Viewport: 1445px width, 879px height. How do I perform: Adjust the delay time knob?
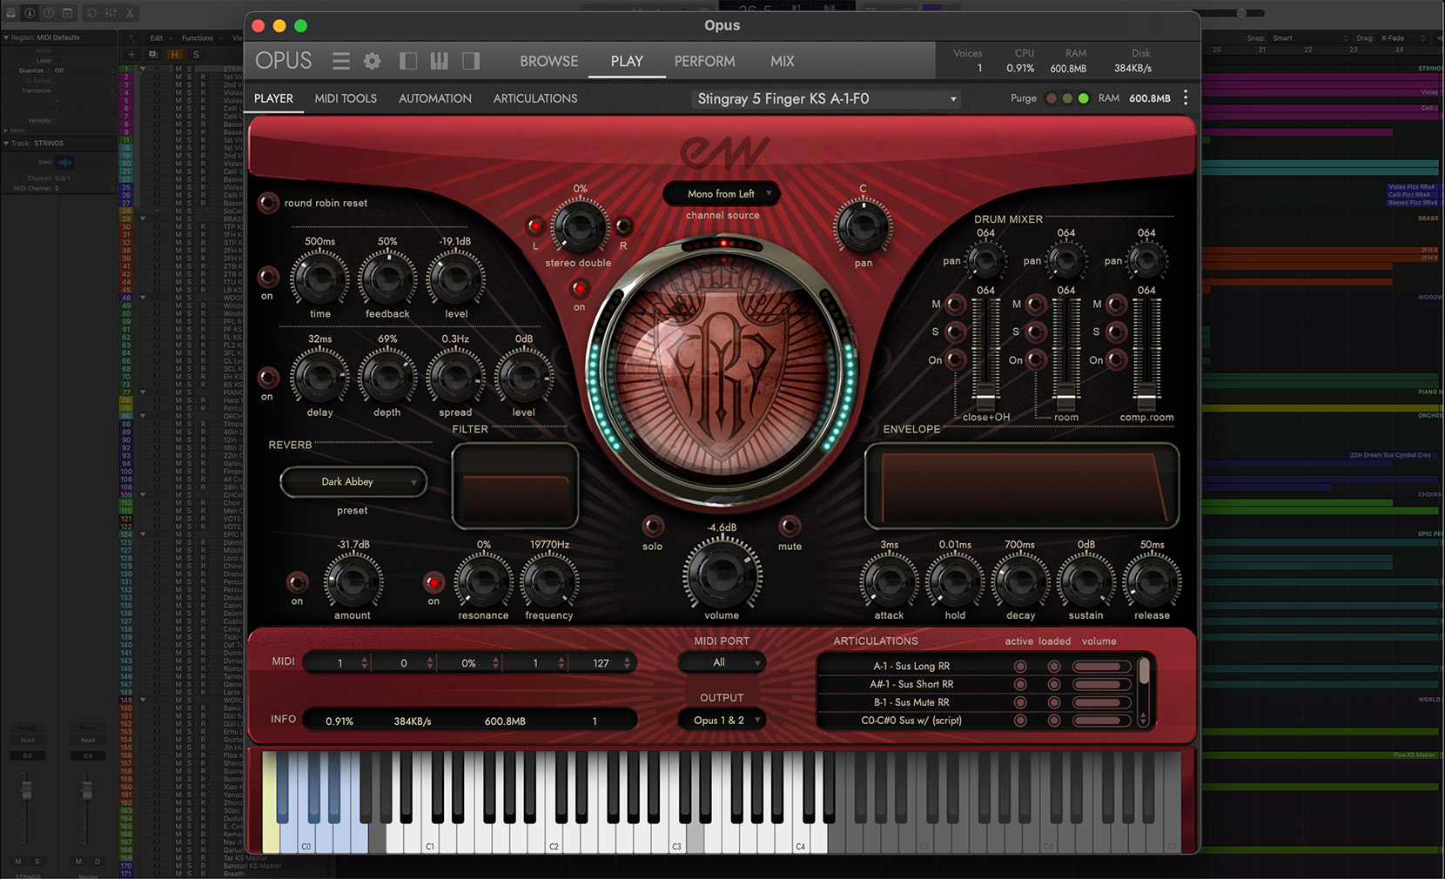[x=320, y=278]
